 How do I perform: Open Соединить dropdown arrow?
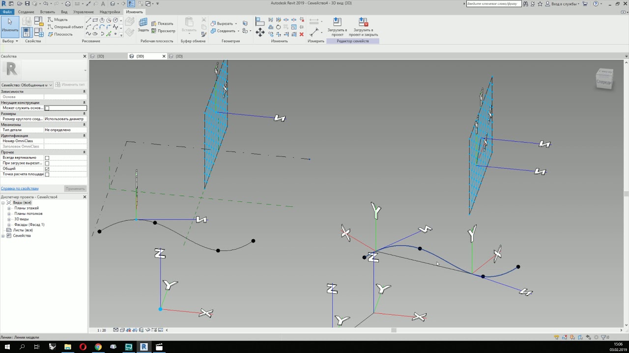[x=239, y=31]
